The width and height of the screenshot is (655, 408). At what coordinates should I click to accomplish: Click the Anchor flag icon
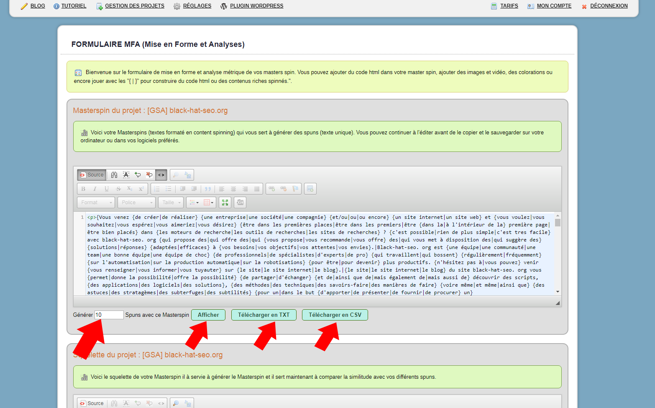(295, 189)
